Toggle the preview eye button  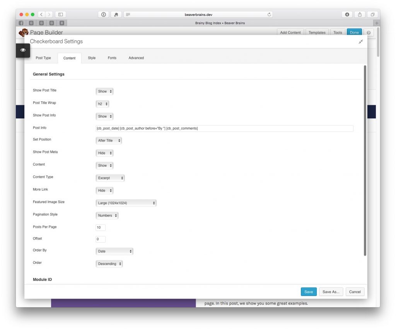(x=23, y=50)
